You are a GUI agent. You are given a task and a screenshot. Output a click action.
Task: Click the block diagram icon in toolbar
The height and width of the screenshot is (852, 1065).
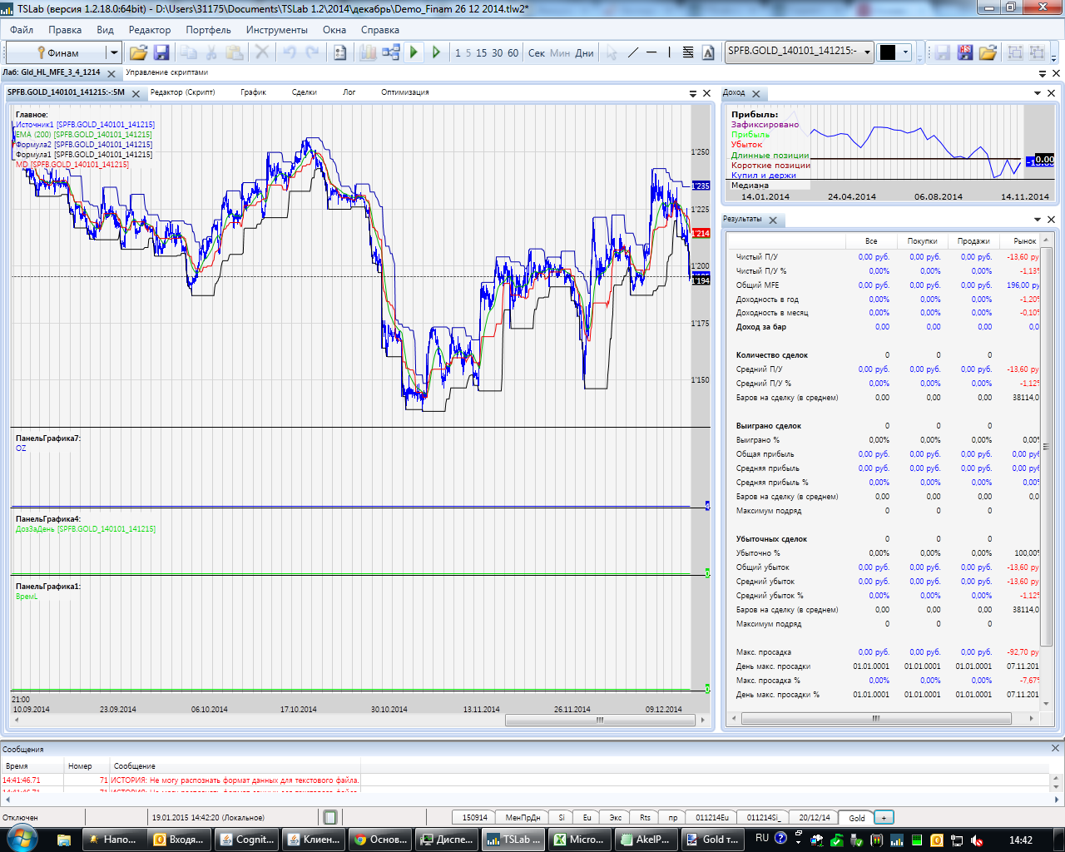[x=391, y=52]
